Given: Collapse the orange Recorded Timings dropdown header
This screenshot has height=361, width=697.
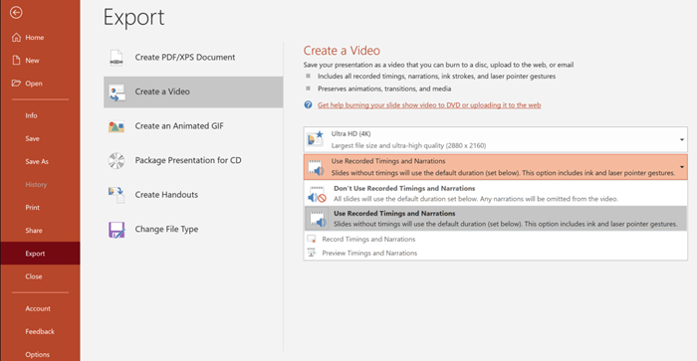Looking at the screenshot, I should point(496,167).
